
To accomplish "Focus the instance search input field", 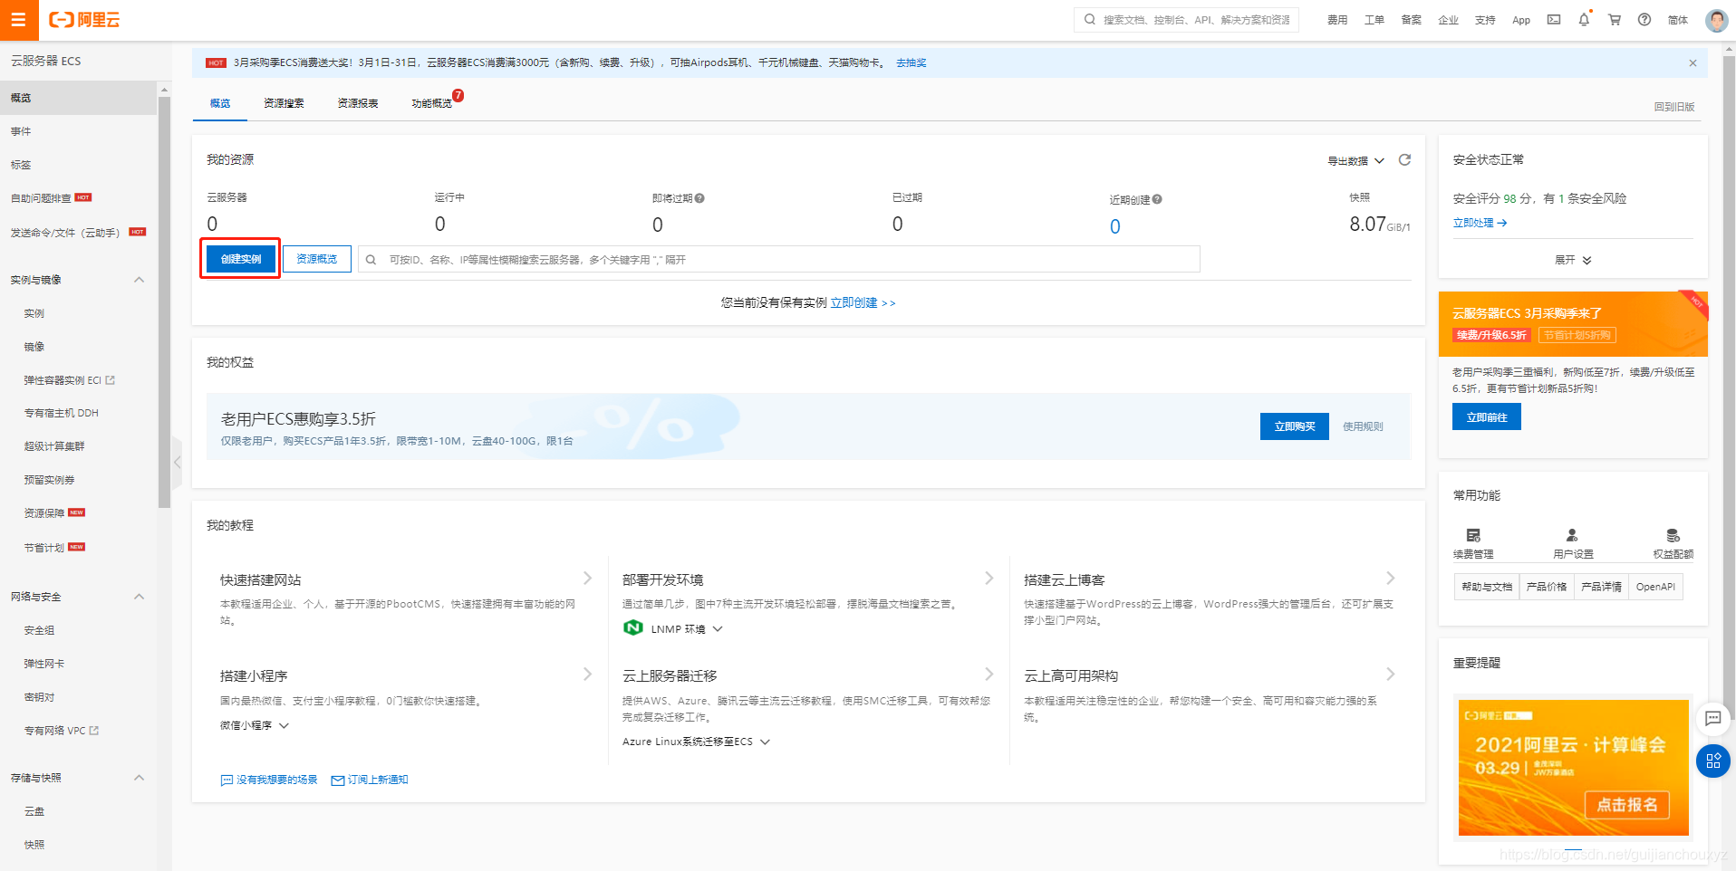I will (x=779, y=259).
